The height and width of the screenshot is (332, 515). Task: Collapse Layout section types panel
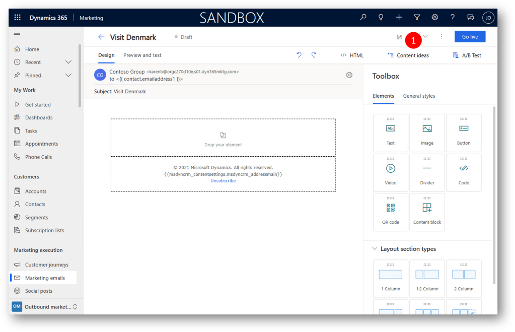[x=375, y=249]
